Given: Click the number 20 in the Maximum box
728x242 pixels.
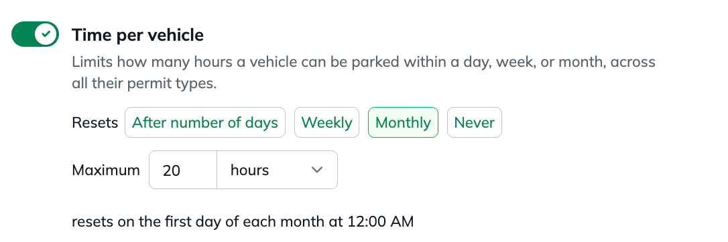Looking at the screenshot, I should click(x=172, y=170).
